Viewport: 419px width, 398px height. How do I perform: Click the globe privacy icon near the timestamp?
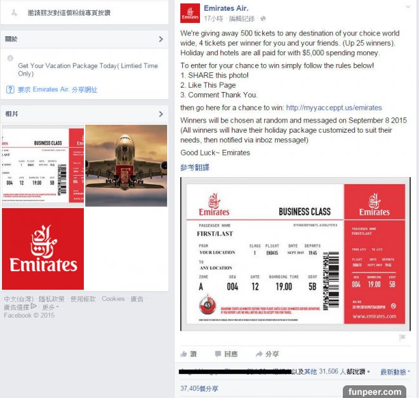pos(263,18)
